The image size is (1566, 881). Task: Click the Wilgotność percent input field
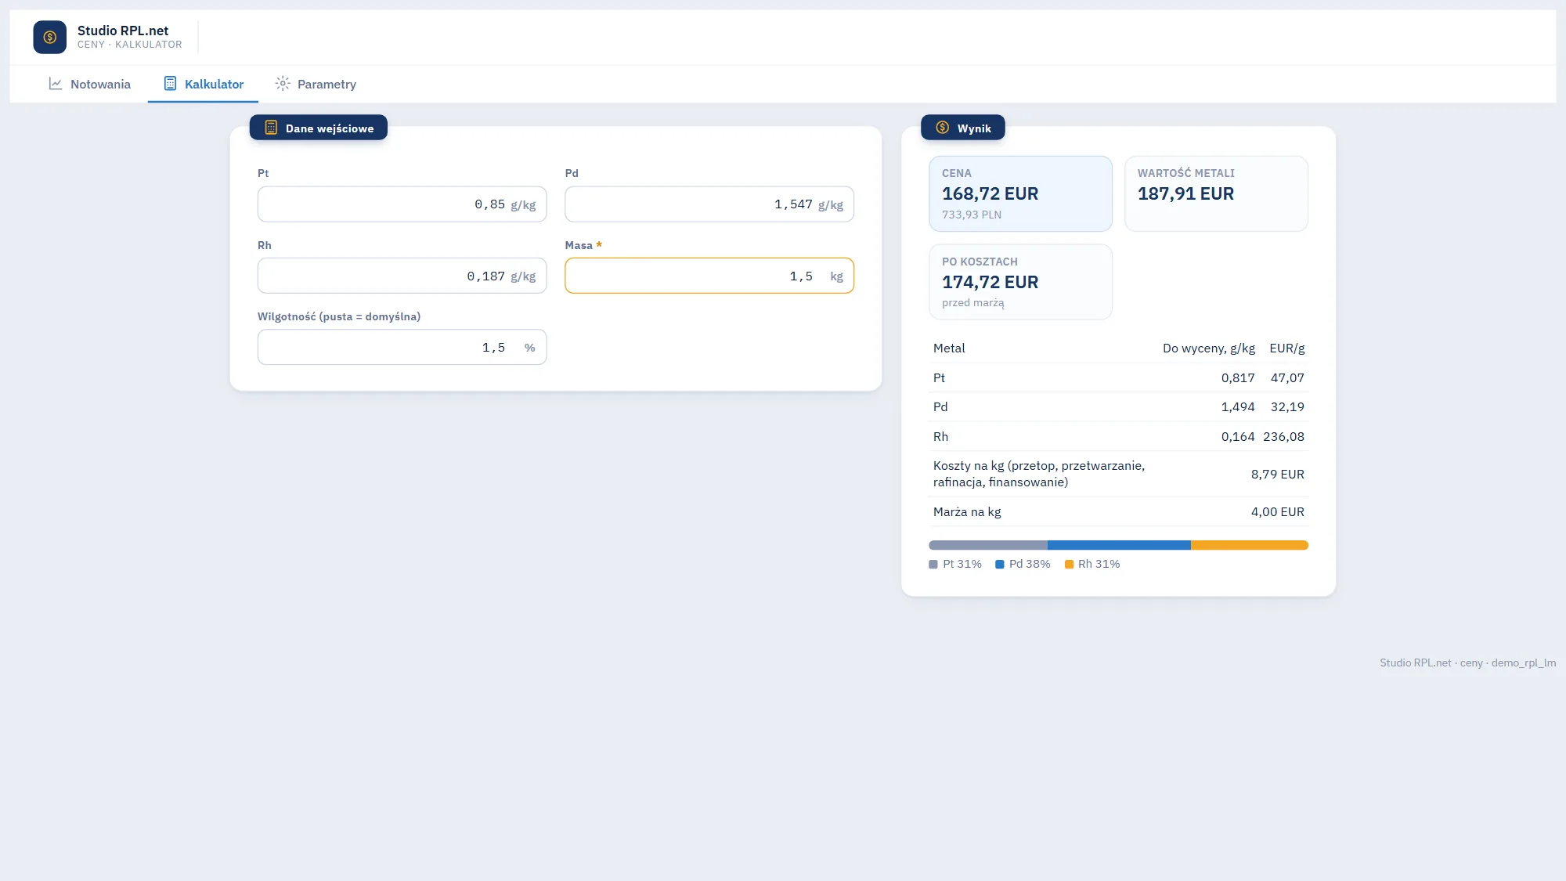click(x=402, y=348)
